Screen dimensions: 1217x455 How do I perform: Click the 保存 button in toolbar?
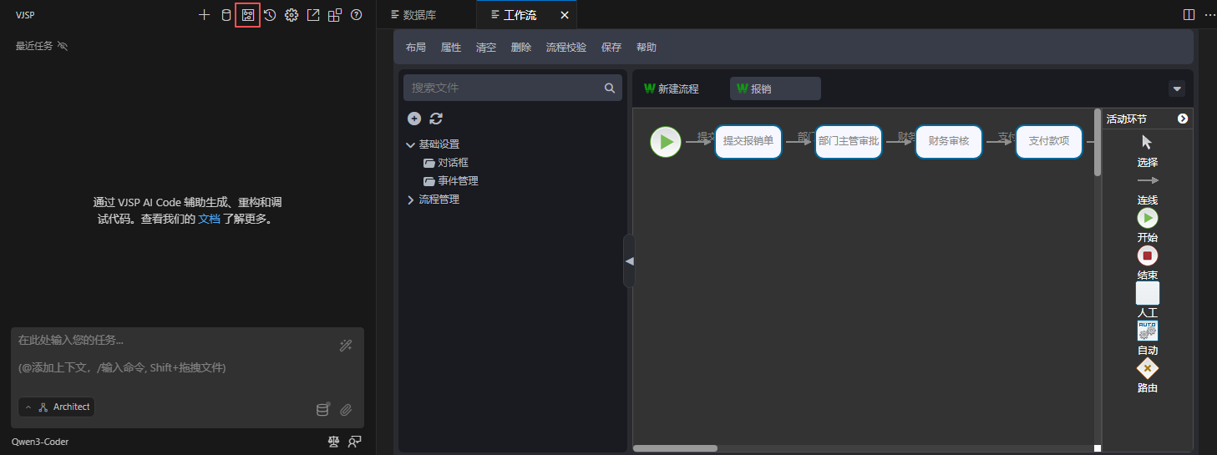tap(611, 48)
